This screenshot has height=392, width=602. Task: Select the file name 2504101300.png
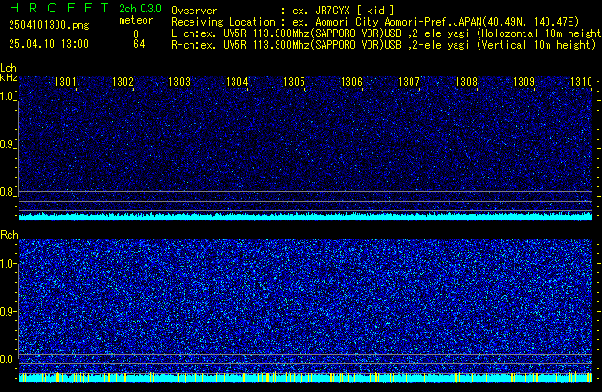[49, 25]
